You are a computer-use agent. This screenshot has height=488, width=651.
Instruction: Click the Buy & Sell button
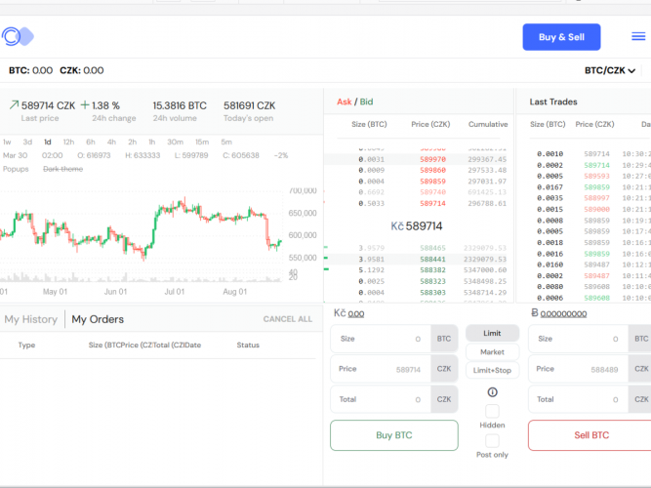[561, 37]
